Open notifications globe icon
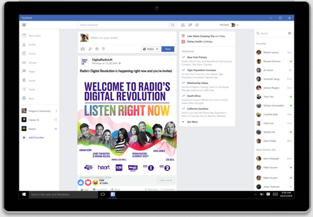313x217 pixels. tap(197, 25)
